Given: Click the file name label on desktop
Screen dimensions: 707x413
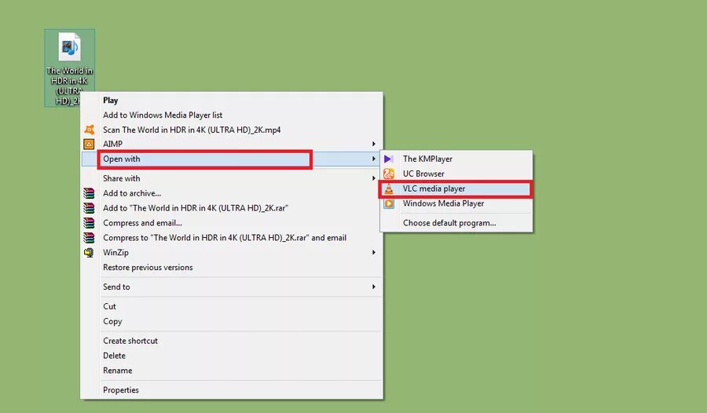Looking at the screenshot, I should click(x=69, y=86).
